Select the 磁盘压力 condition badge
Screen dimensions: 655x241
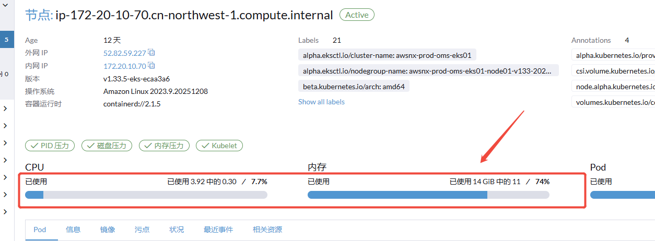(x=107, y=146)
